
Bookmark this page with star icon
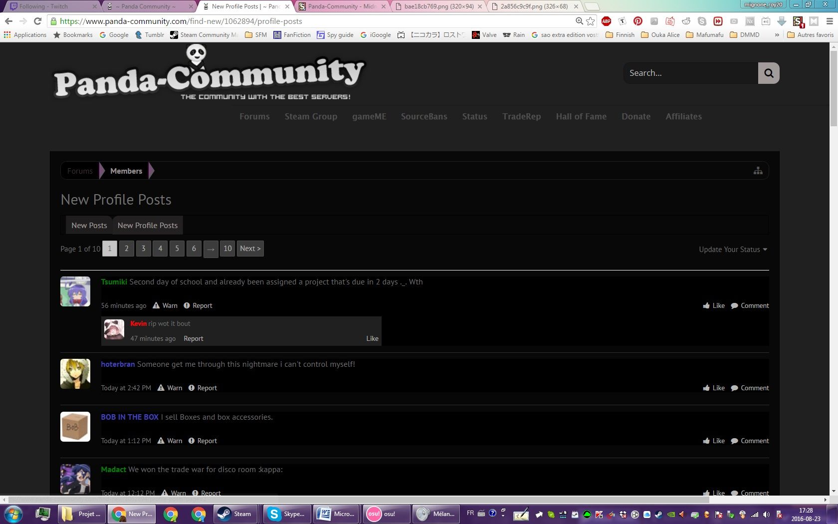tap(591, 21)
